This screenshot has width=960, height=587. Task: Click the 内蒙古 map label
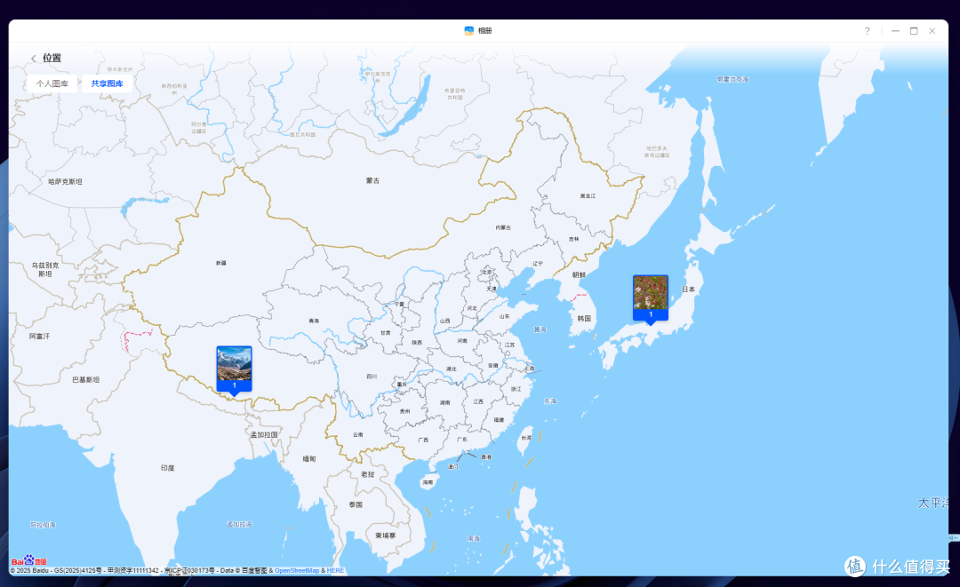(503, 227)
